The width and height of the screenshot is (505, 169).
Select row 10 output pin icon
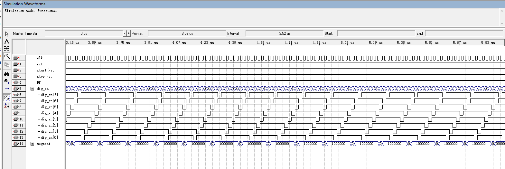16,119
